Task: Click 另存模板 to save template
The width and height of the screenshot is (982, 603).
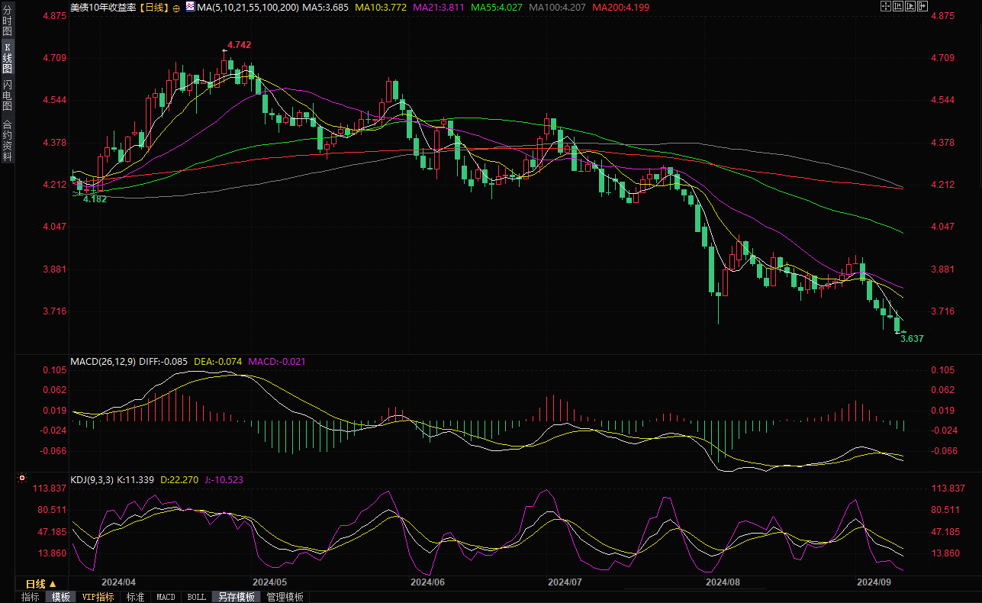Action: (x=236, y=597)
